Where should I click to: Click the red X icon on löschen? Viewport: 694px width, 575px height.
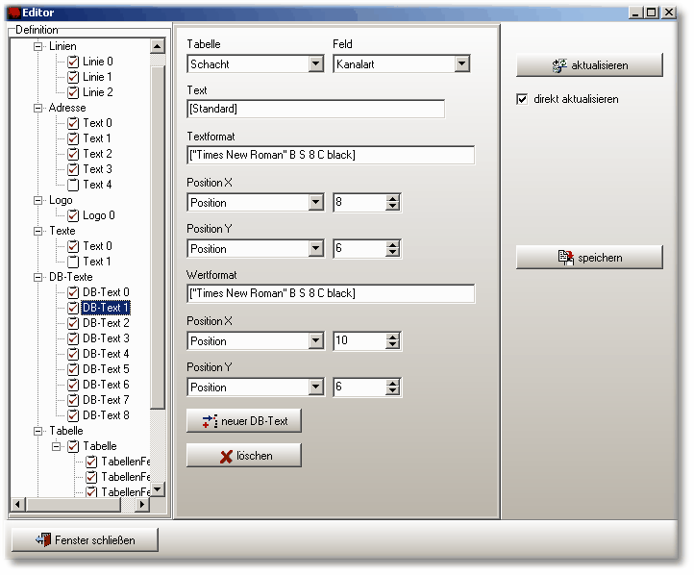pyautogui.click(x=226, y=457)
